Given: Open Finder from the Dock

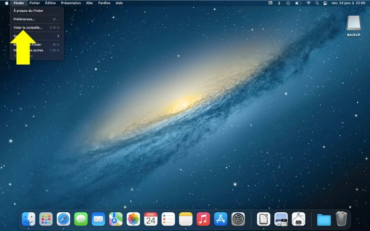Looking at the screenshot, I should tap(29, 219).
